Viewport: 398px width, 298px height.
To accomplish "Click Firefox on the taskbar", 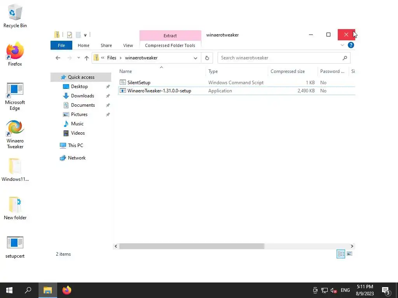I will (x=67, y=290).
